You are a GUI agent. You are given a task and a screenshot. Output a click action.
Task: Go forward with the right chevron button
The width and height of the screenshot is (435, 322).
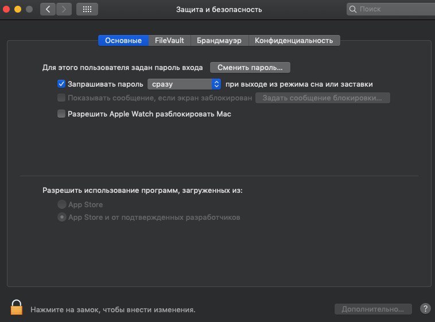tap(64, 9)
